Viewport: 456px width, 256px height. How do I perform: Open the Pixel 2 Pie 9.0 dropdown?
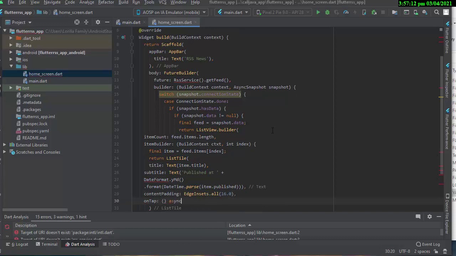283,12
